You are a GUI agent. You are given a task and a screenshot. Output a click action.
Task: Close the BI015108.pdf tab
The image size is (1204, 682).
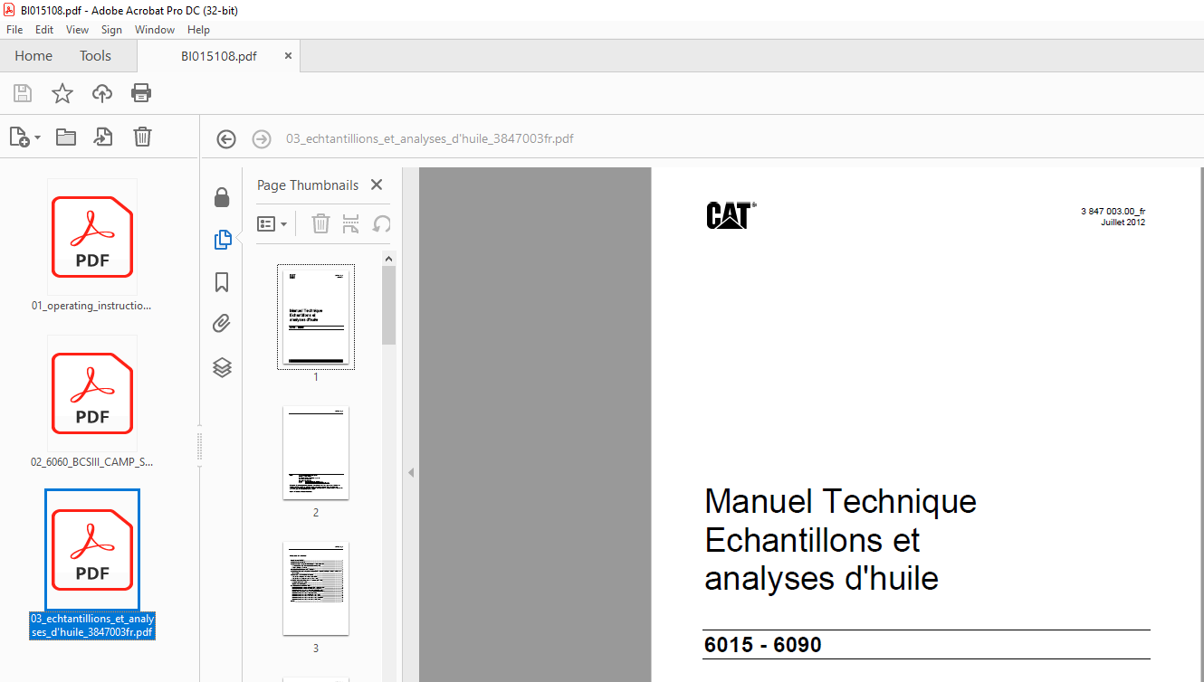288,56
